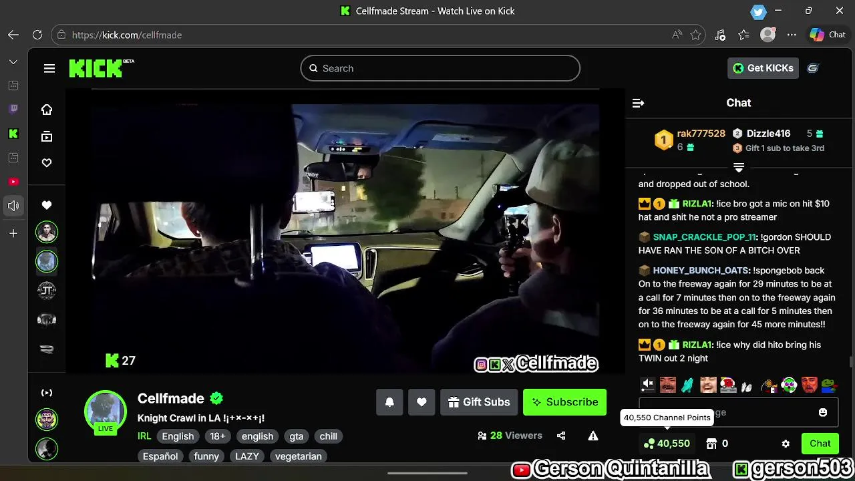Insert the green alien headphones emote
Screen dimensions: 855x481
789,385
